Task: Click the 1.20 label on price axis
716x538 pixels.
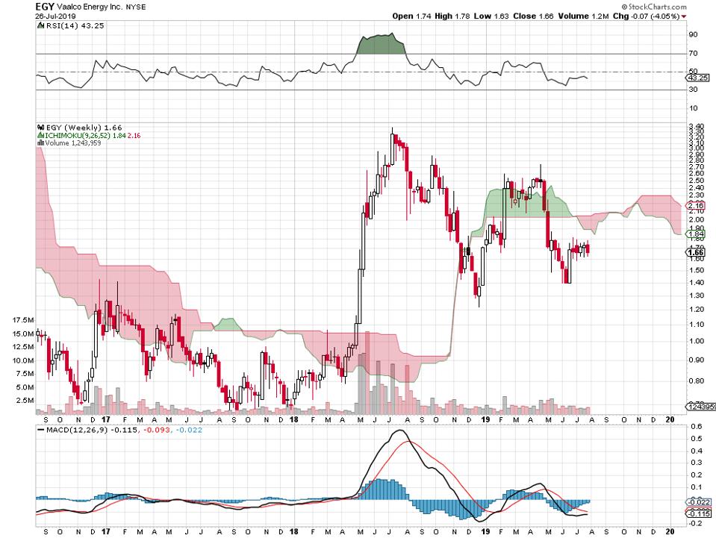Action: coord(696,310)
